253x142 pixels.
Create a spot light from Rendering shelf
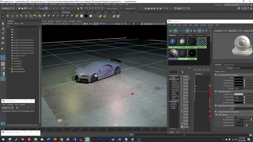21,16
